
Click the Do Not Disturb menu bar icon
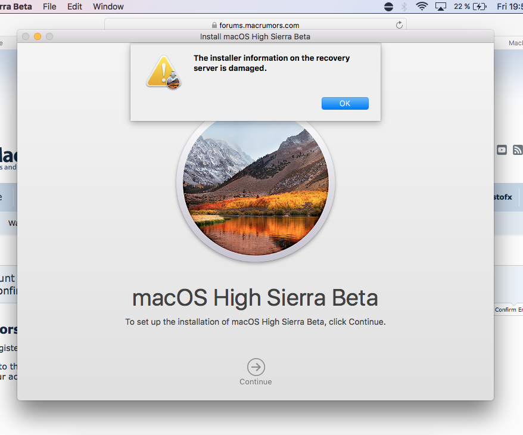pyautogui.click(x=388, y=7)
